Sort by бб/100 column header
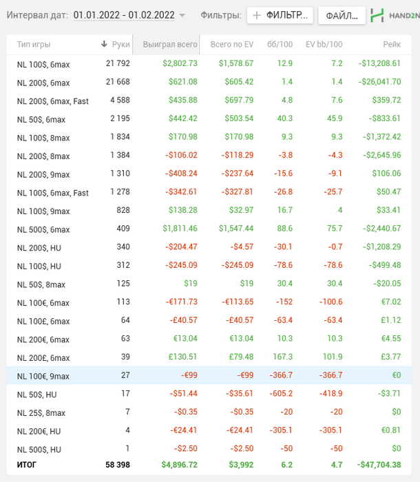This screenshot has width=420, height=482. click(x=280, y=45)
